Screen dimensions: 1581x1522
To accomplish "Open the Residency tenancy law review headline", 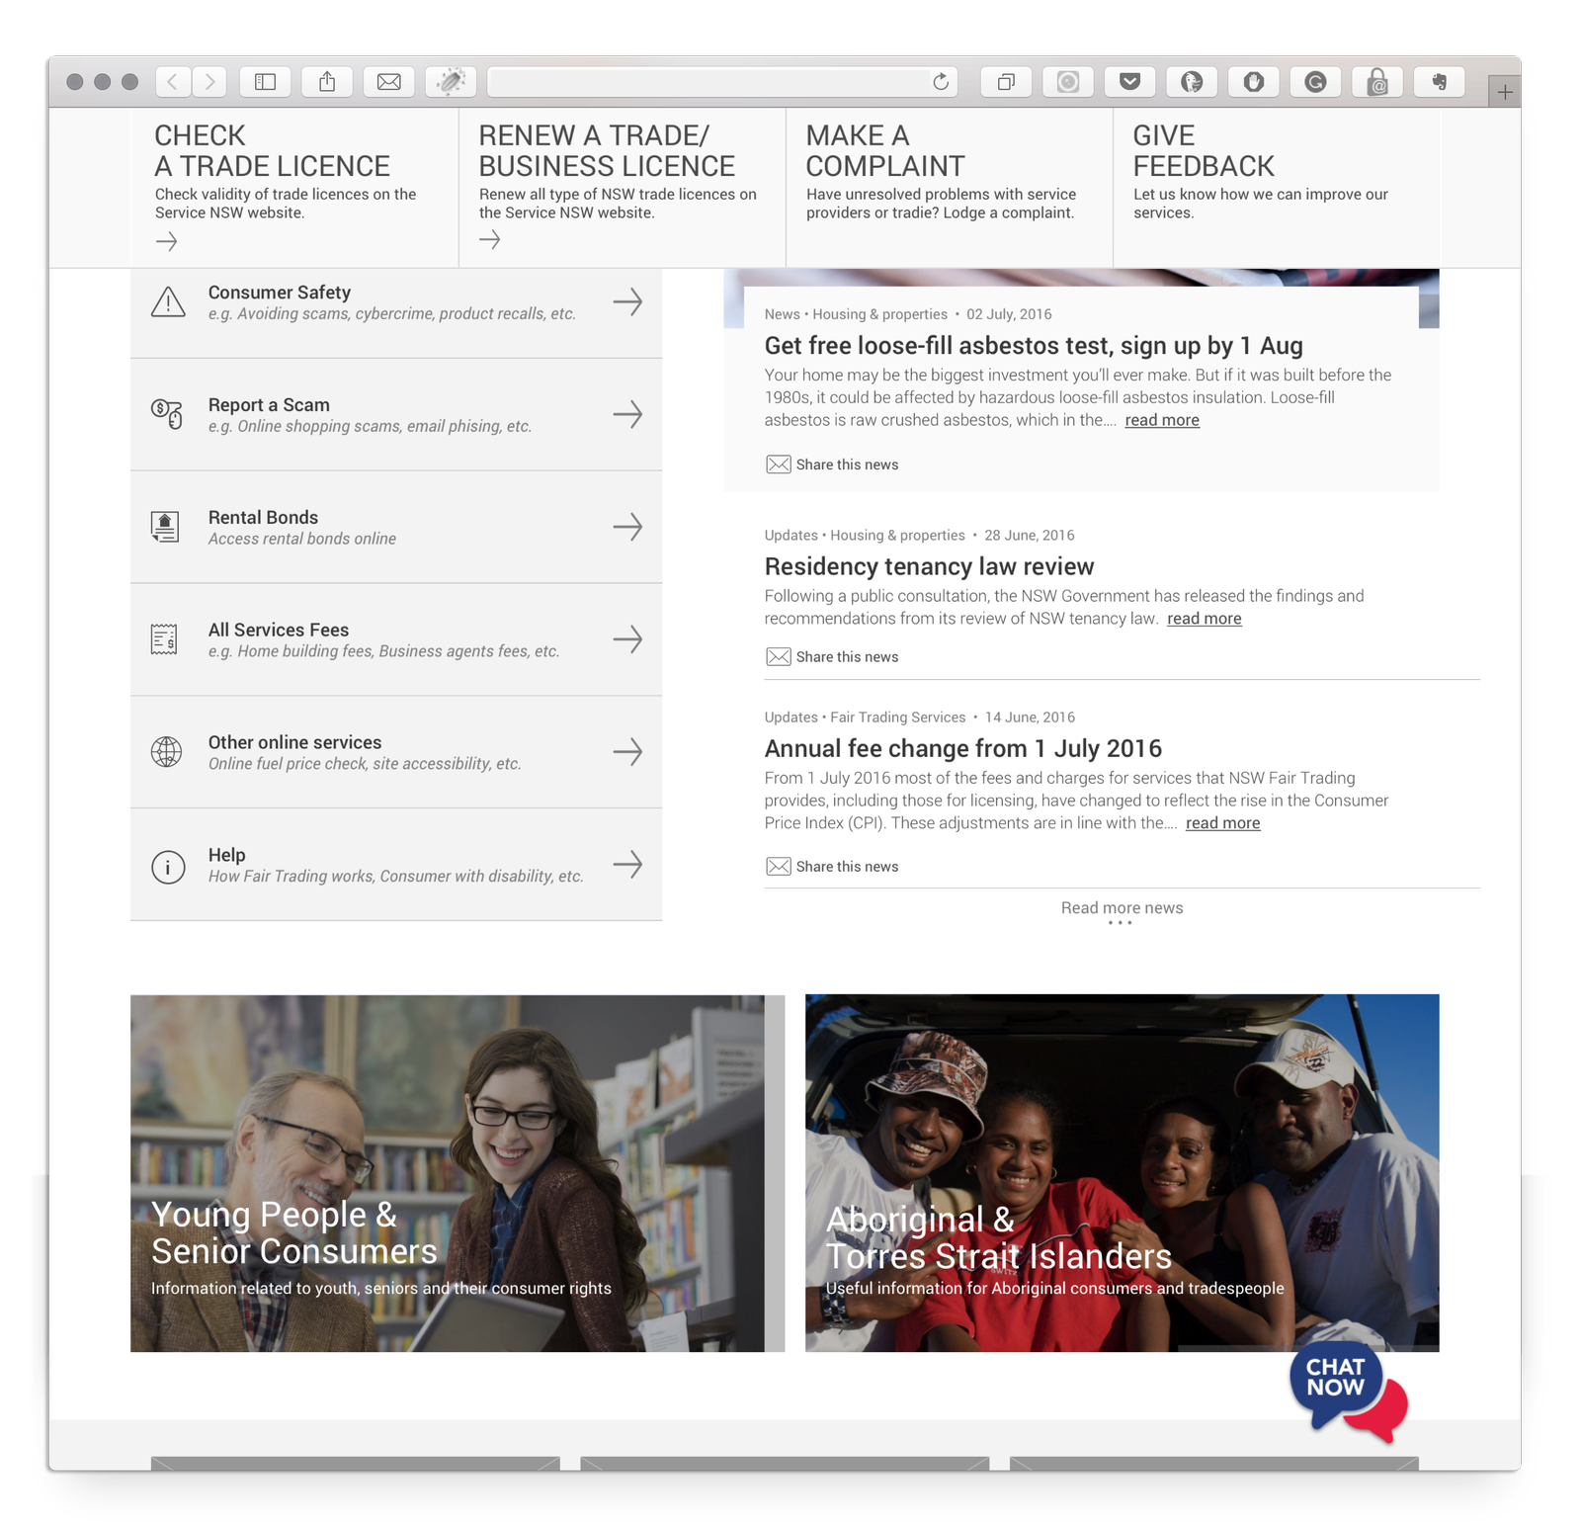I will point(929,566).
